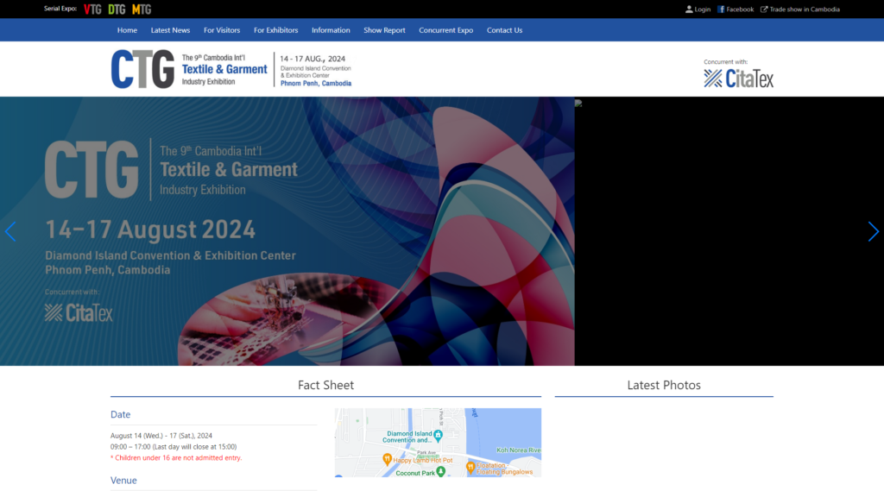This screenshot has width=884, height=497.
Task: Click the Fact Sheet heading
Action: [325, 385]
